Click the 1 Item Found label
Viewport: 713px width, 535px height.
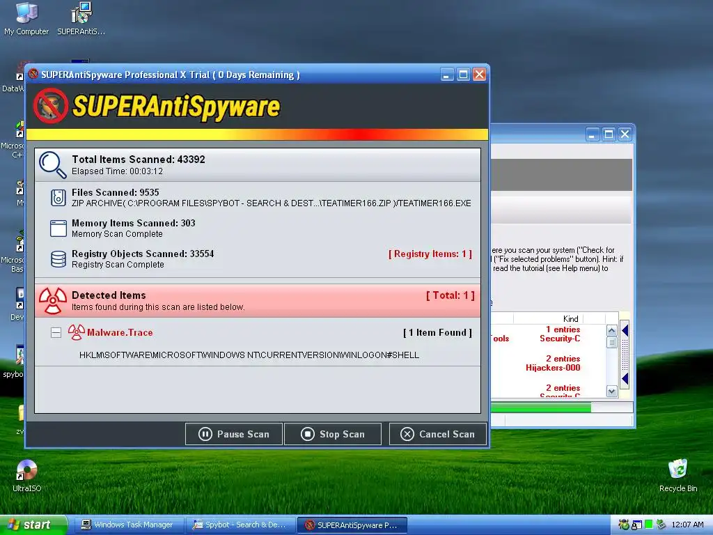(x=437, y=332)
